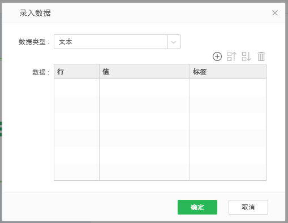Screen dimensions: 288x223
Task: Close the 录入数据 dialog
Action: [275, 13]
